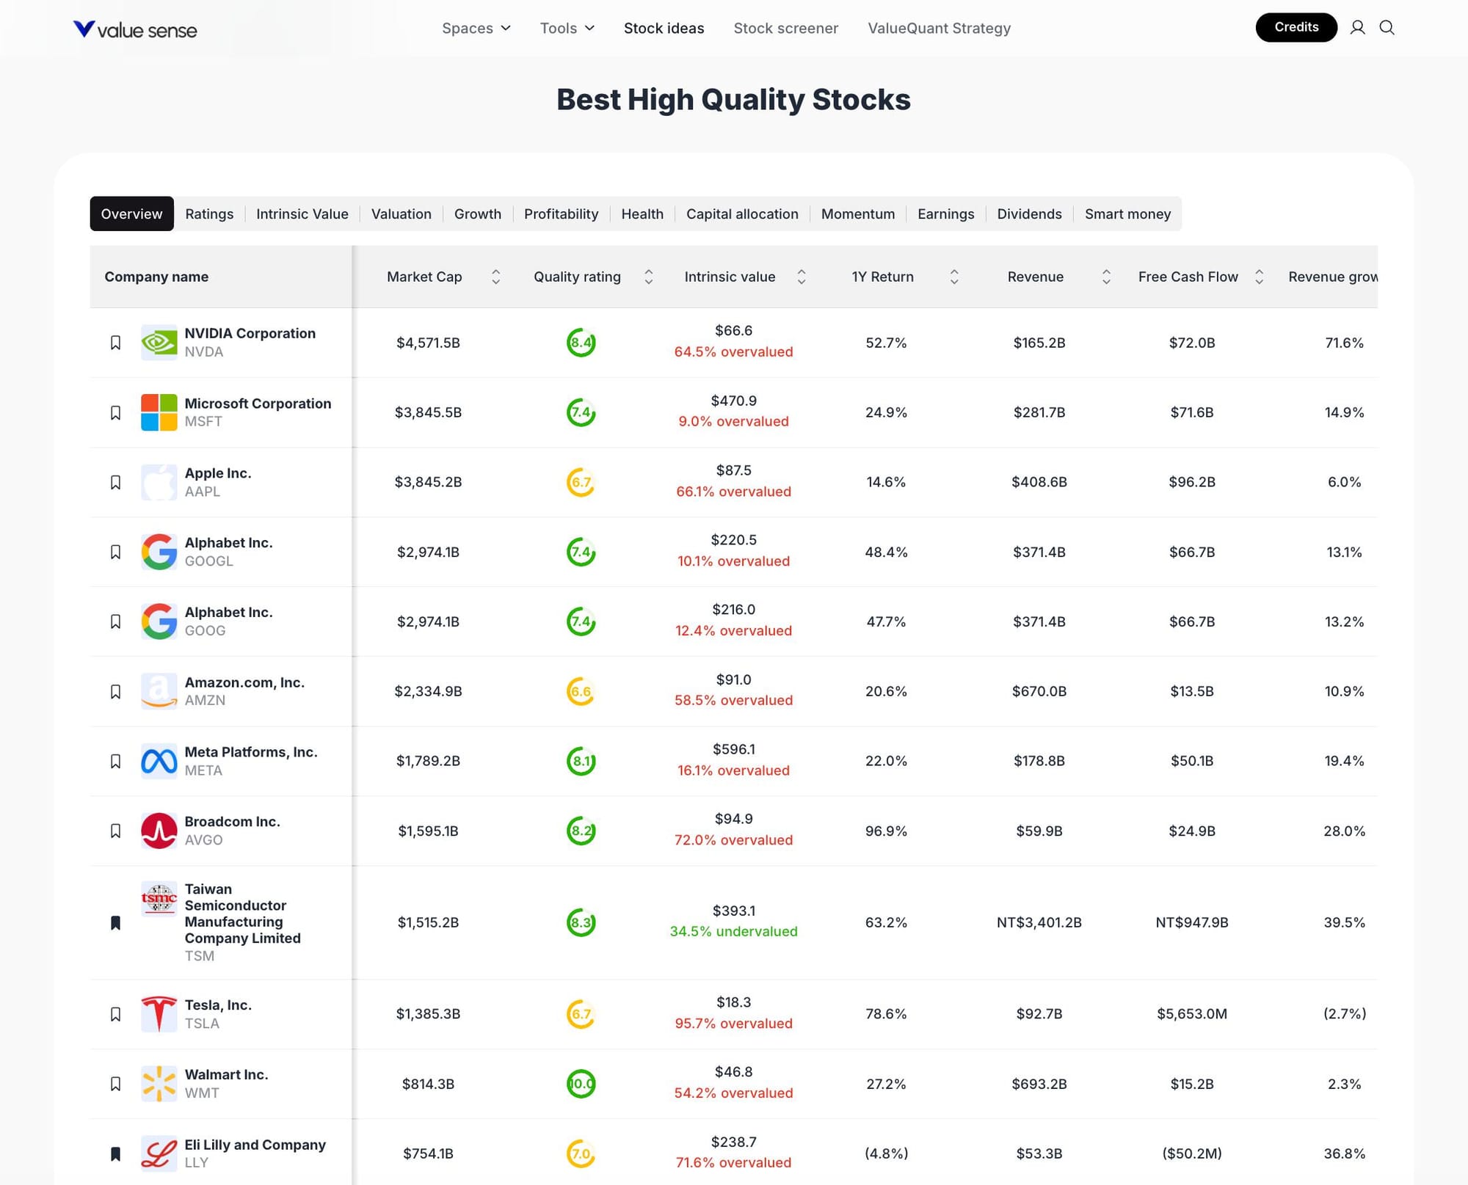Open the Dividends tab

coord(1029,214)
